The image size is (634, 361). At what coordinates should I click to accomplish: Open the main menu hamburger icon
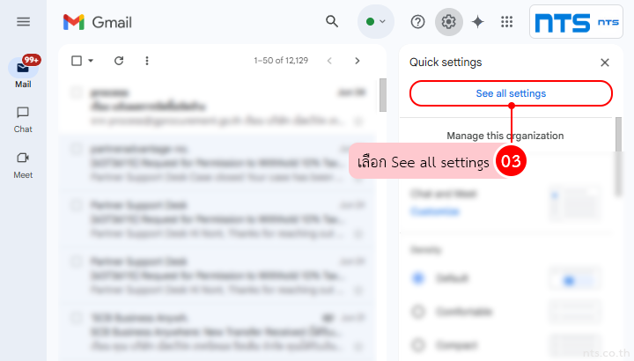coord(23,22)
